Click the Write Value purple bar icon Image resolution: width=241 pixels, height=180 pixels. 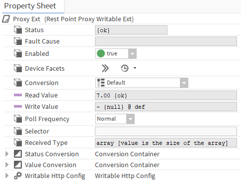[x=18, y=106]
